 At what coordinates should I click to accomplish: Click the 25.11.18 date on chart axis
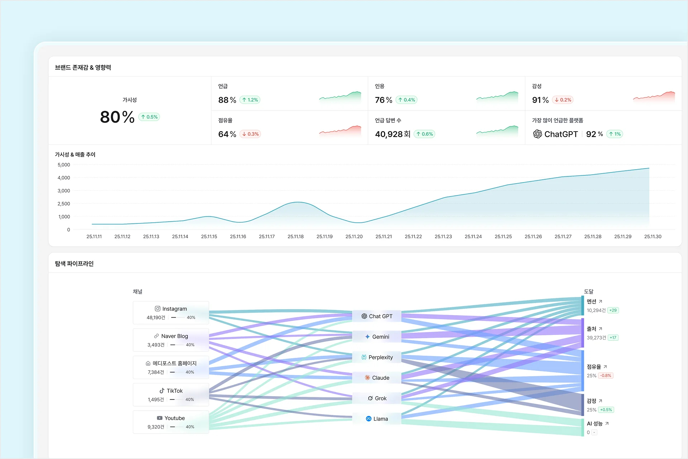[296, 237]
